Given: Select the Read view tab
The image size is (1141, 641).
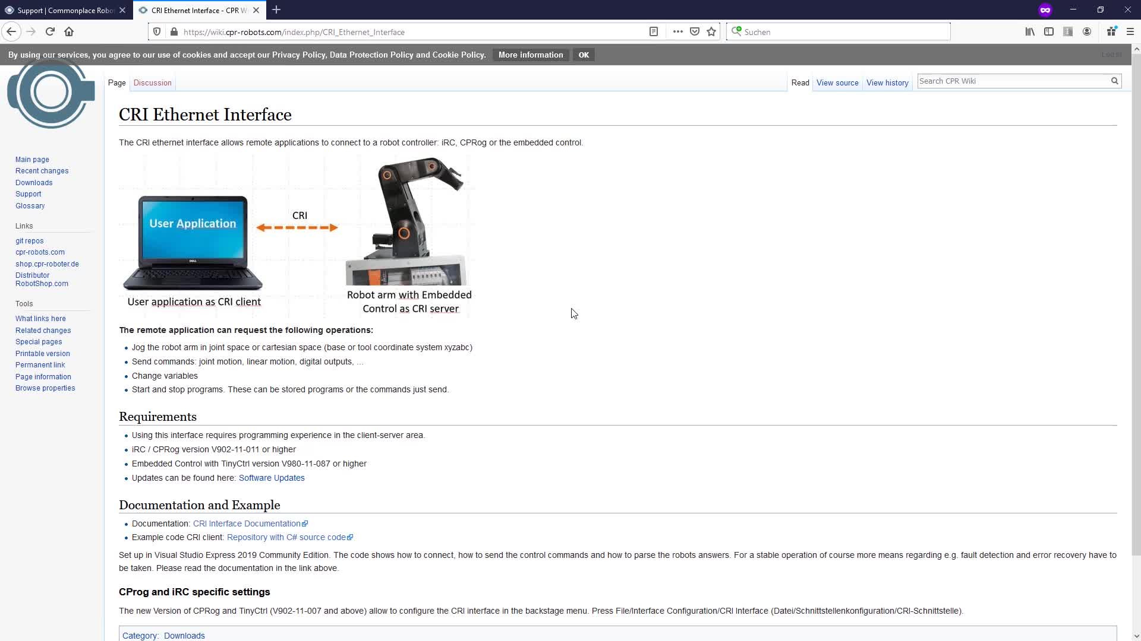Looking at the screenshot, I should (x=800, y=83).
